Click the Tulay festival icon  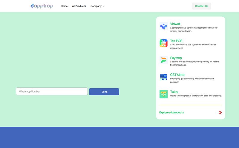(x=163, y=94)
